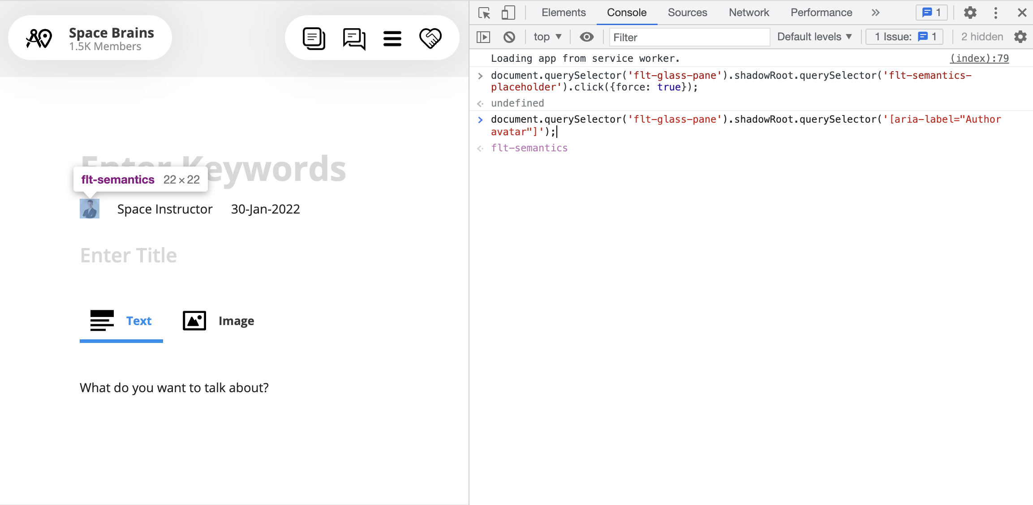The width and height of the screenshot is (1033, 505).
Task: Open the posts icon in Space Brains header
Action: 313,38
